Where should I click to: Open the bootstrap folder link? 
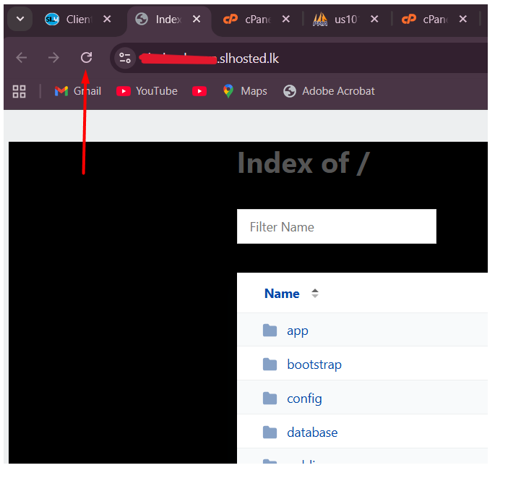[314, 365]
